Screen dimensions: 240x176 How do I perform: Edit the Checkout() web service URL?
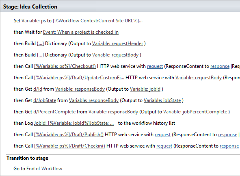tap(65, 66)
